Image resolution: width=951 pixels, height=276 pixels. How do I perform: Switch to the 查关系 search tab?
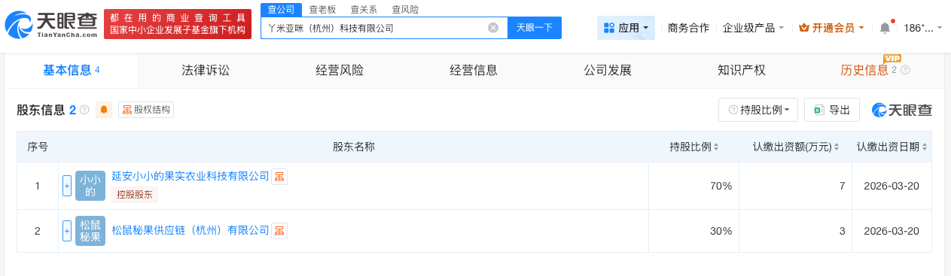point(364,10)
